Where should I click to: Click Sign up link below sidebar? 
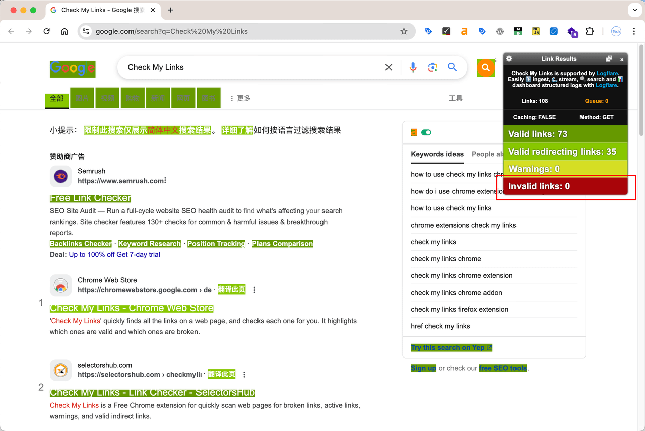click(x=423, y=368)
